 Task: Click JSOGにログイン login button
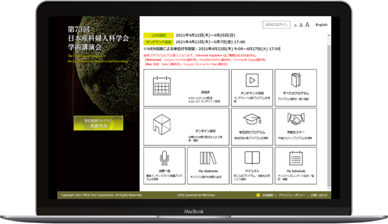point(276,25)
